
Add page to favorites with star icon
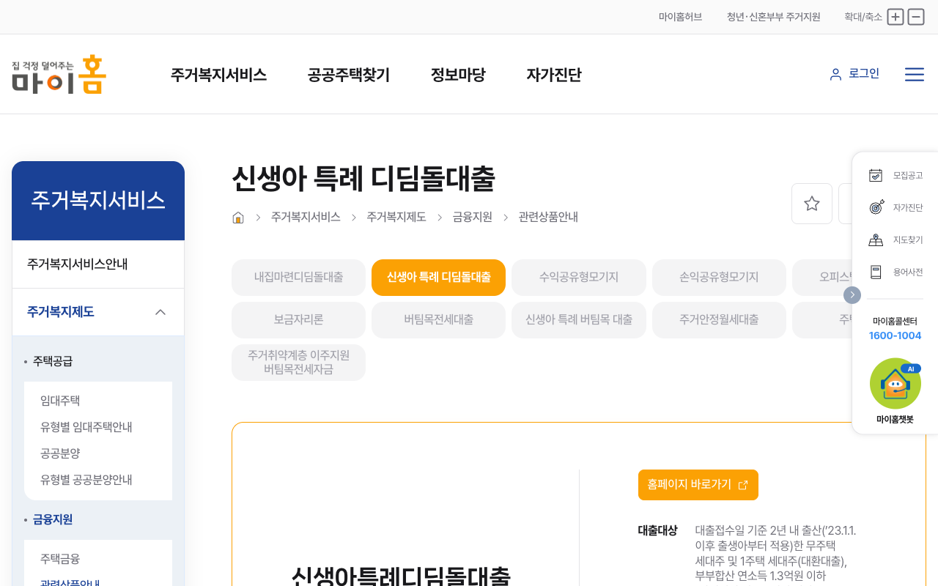812,204
